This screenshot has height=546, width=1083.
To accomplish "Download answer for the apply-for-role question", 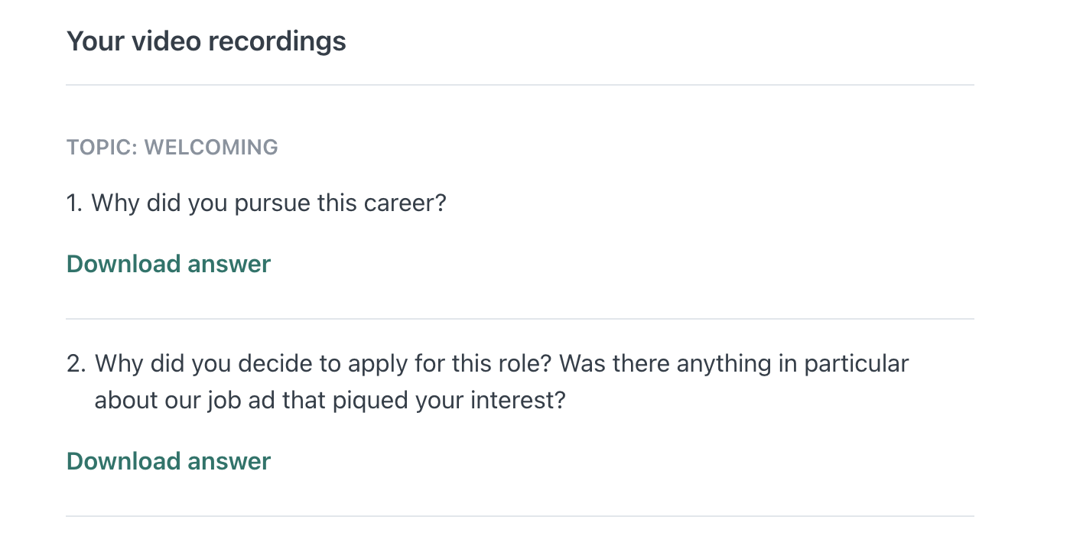I will pyautogui.click(x=168, y=461).
